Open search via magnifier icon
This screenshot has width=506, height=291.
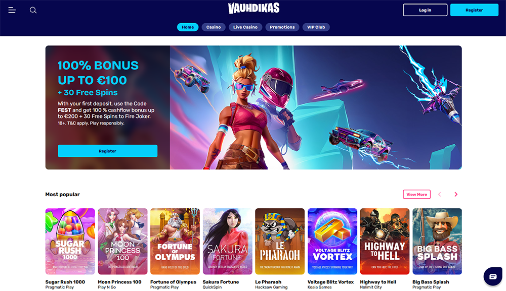(33, 10)
